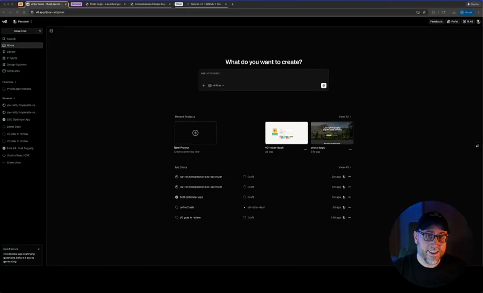Open the Letter Dash recent chat
The width and height of the screenshot is (483, 293).
point(22,127)
